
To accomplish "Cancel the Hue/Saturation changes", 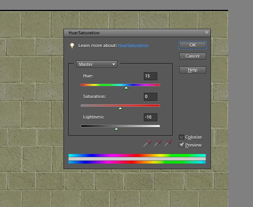I will coord(192,56).
